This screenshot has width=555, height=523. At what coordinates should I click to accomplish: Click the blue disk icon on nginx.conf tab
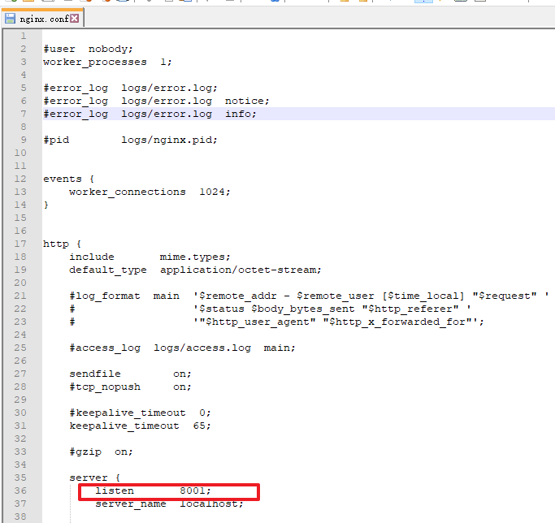click(10, 19)
